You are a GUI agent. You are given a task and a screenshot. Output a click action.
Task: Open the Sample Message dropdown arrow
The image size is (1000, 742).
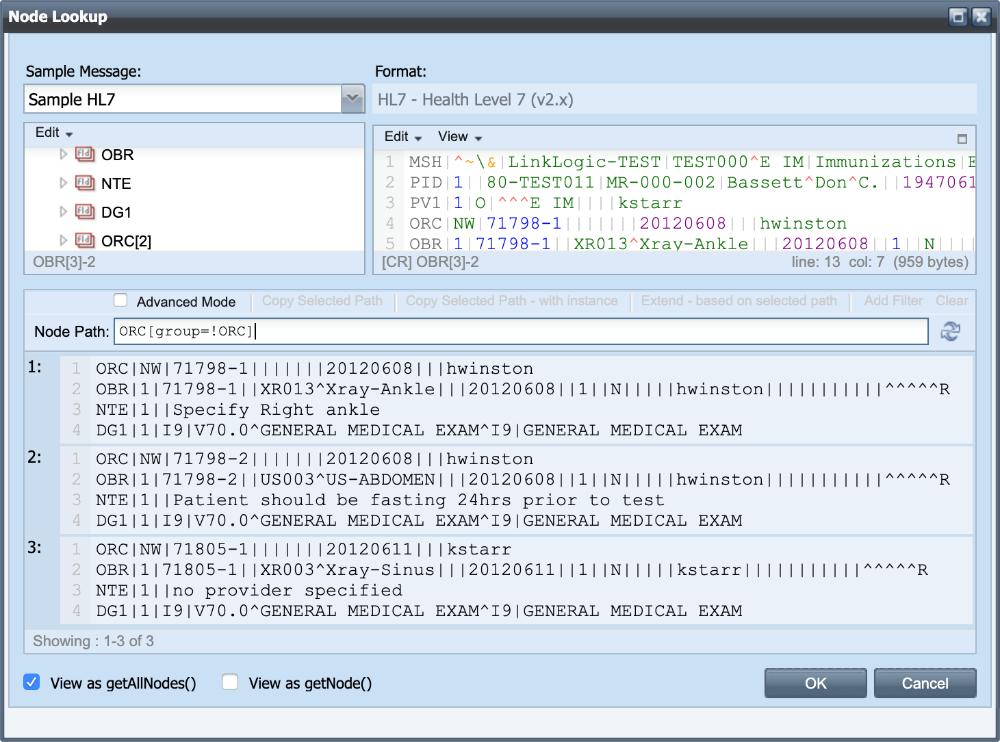pyautogui.click(x=351, y=99)
